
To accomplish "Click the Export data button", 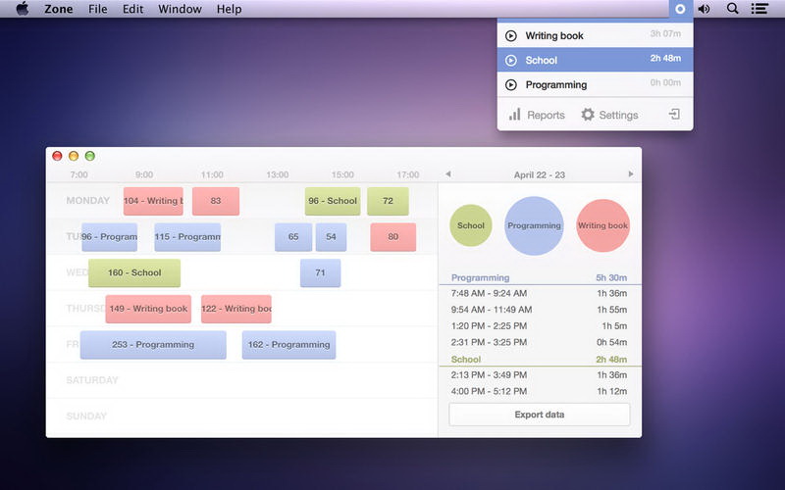I will (539, 415).
